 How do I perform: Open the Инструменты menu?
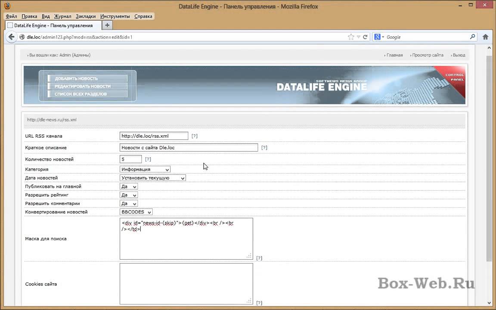(115, 16)
